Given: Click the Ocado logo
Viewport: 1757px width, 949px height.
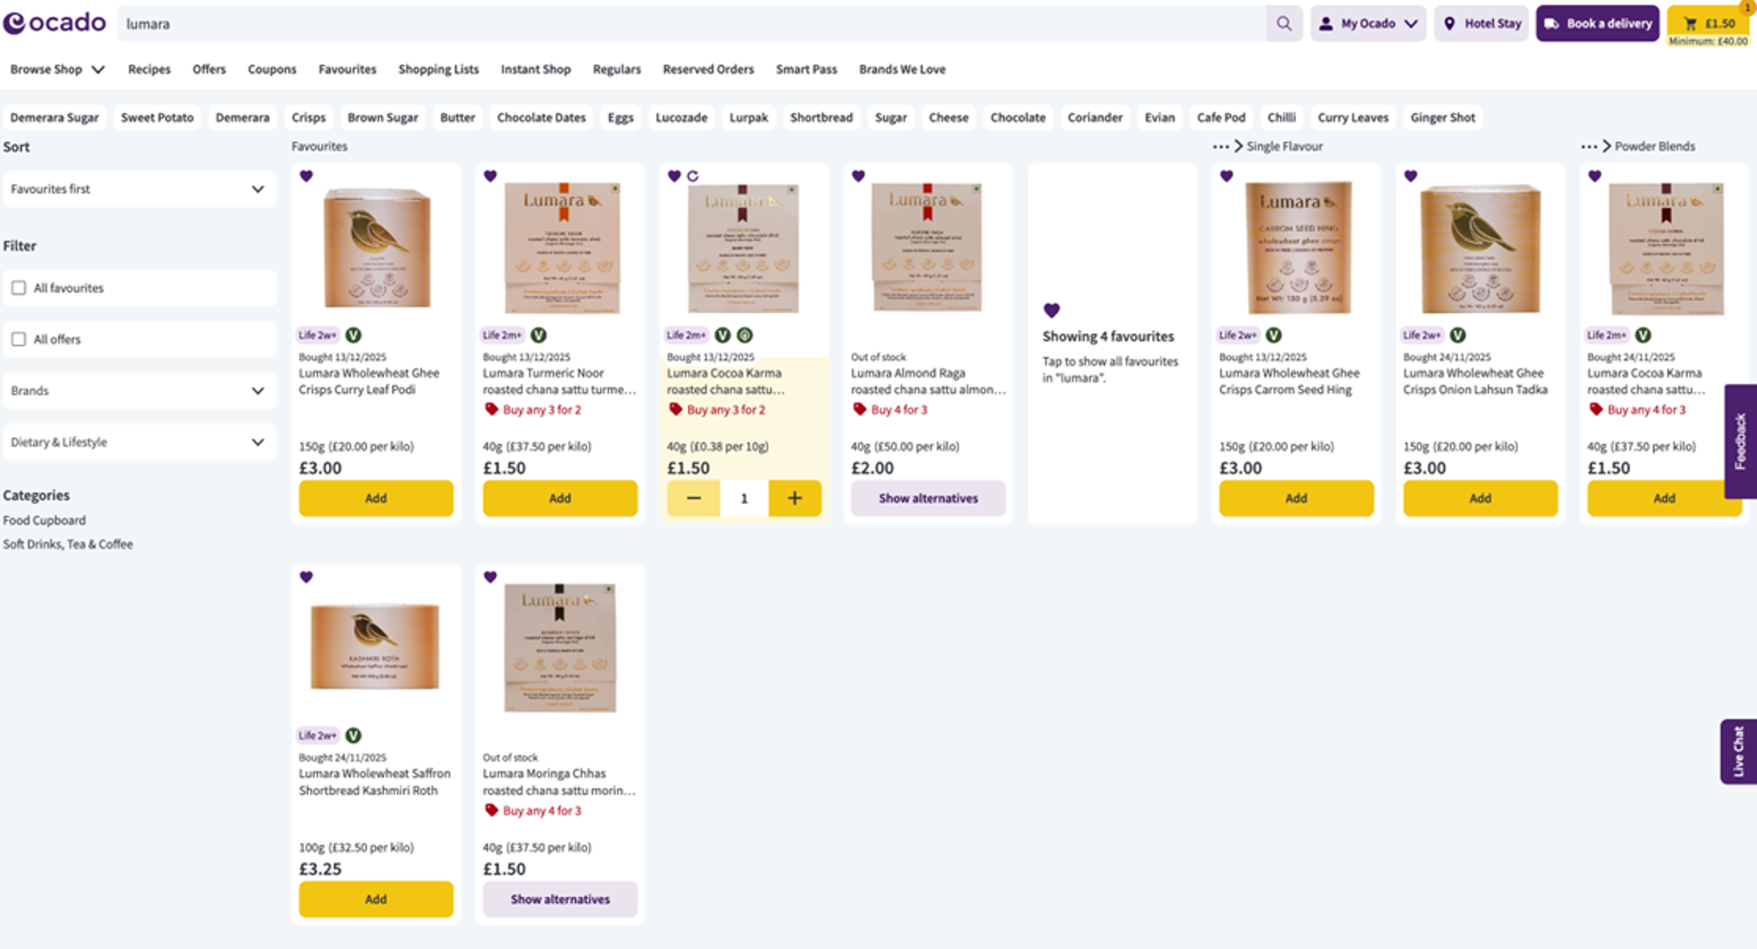Looking at the screenshot, I should [55, 23].
